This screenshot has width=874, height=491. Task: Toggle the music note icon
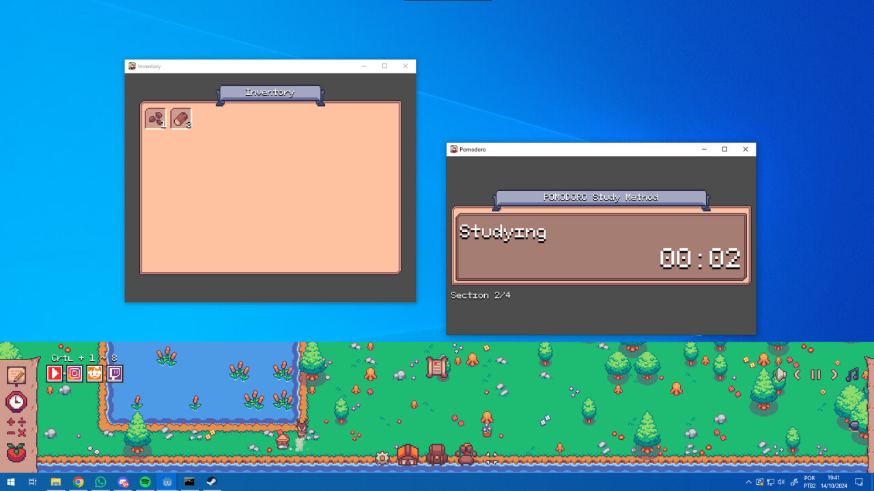click(852, 374)
